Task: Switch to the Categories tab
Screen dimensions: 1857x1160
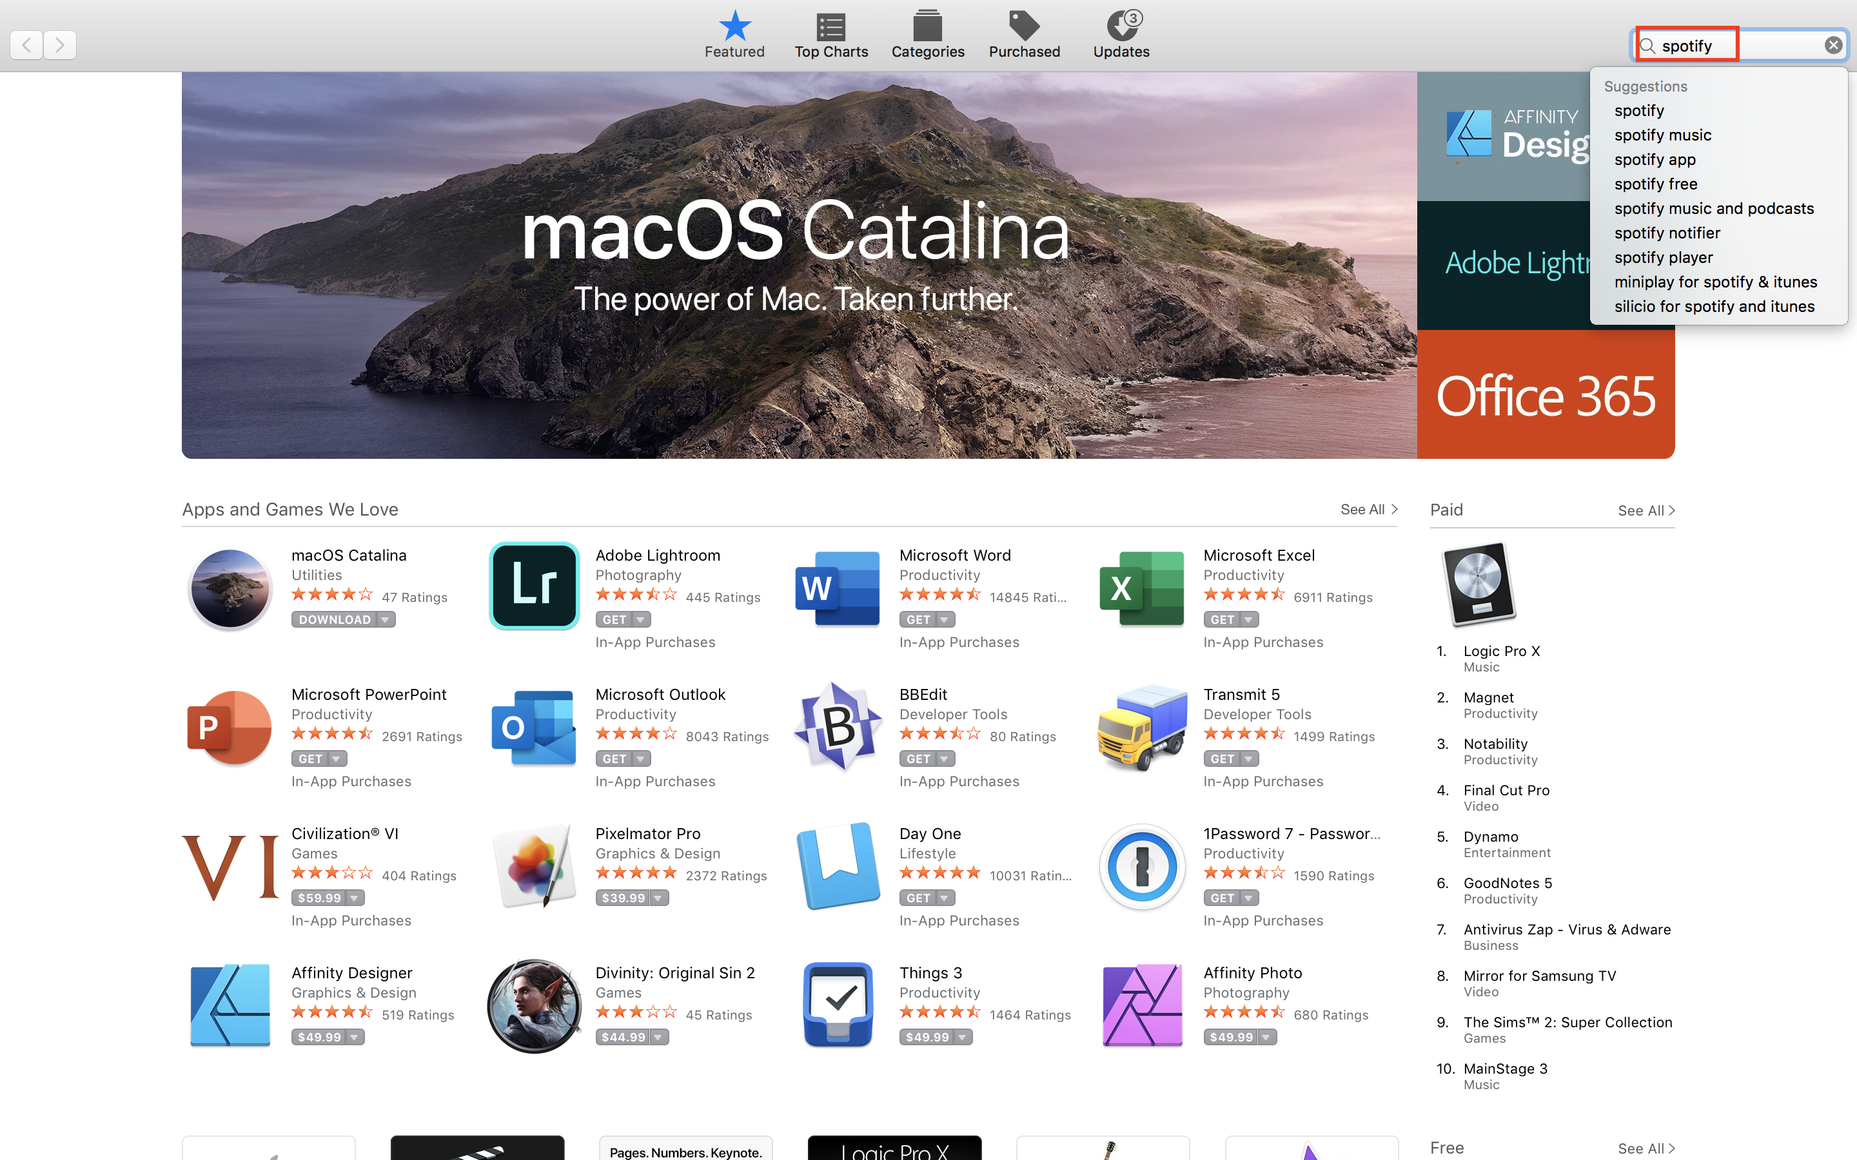Action: tap(927, 35)
